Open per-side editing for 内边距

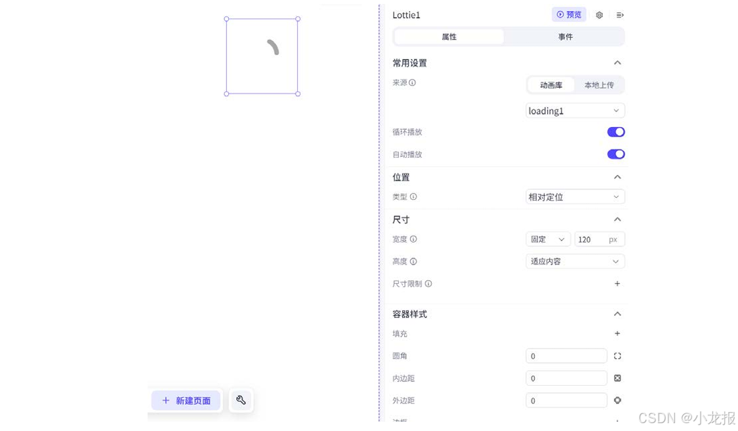(617, 378)
